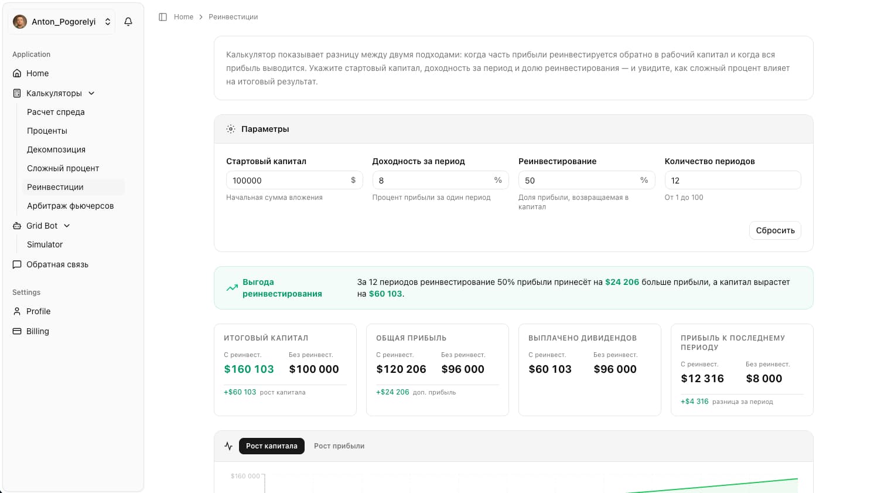The height and width of the screenshot is (493, 874).
Task: Click the +$60 103 рост капитала text
Action: click(265, 392)
